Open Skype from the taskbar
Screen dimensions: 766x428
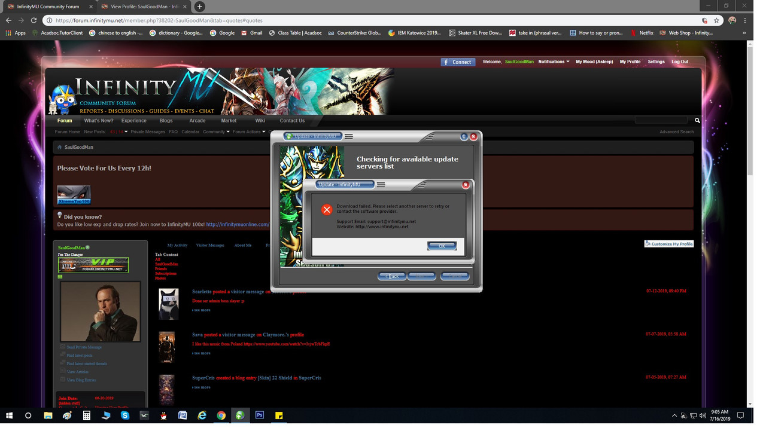pyautogui.click(x=125, y=415)
